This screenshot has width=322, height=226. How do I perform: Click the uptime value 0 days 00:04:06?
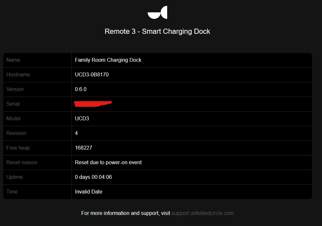pos(93,177)
